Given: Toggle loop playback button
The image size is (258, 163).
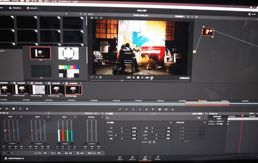Looking at the screenshot, I should coord(152,78).
